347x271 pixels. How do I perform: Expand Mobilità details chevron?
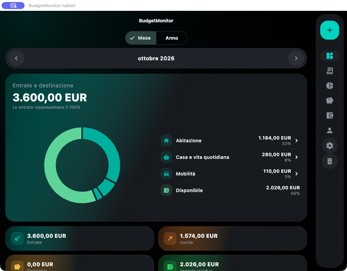tap(297, 174)
